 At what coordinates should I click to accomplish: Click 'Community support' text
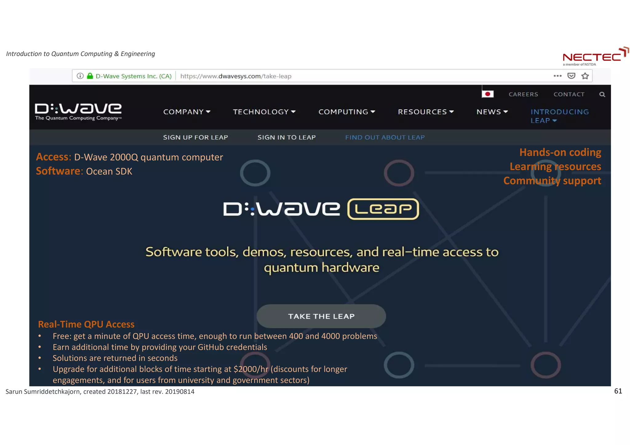pyautogui.click(x=552, y=181)
